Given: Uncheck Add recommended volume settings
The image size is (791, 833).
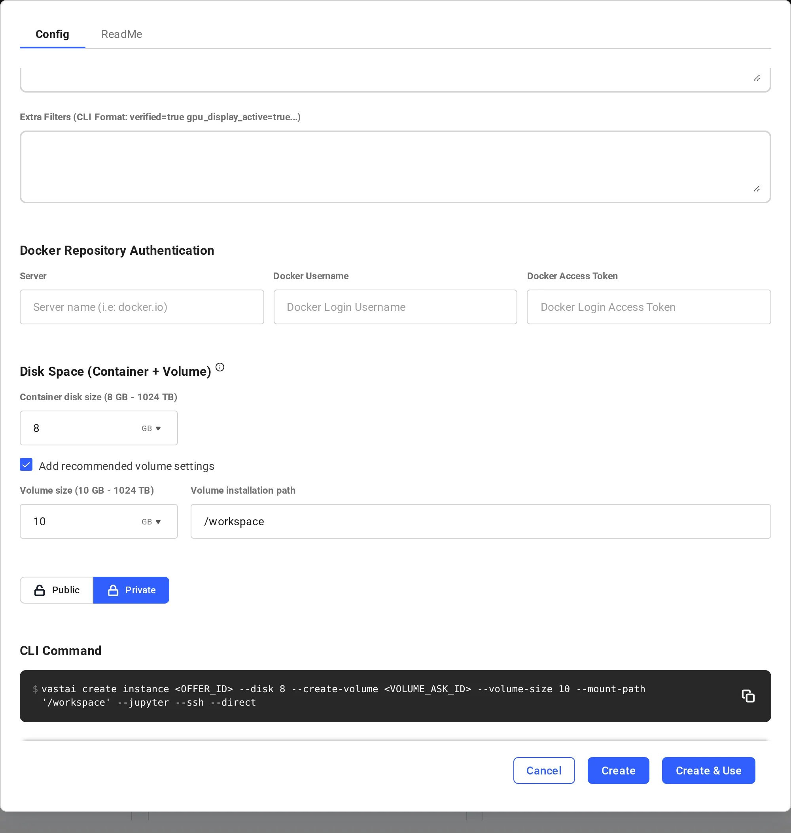Looking at the screenshot, I should point(26,465).
